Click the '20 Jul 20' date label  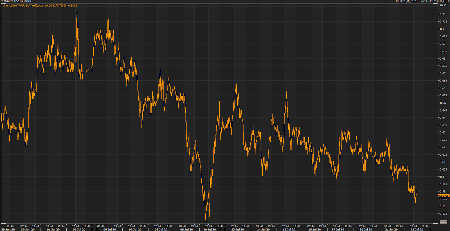pyautogui.click(x=366, y=229)
